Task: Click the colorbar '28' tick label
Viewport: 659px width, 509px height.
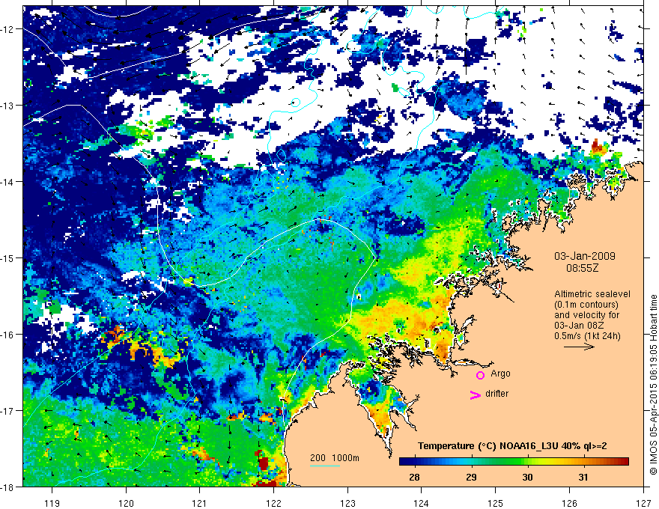Action: pyautogui.click(x=414, y=478)
